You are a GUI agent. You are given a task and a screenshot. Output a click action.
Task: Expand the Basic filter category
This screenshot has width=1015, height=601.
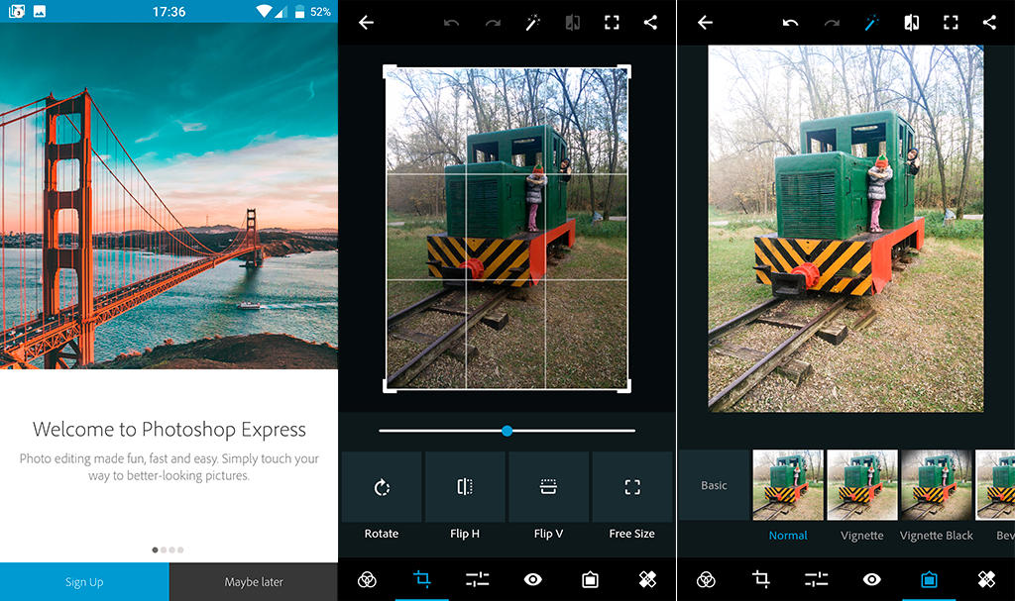tap(714, 485)
